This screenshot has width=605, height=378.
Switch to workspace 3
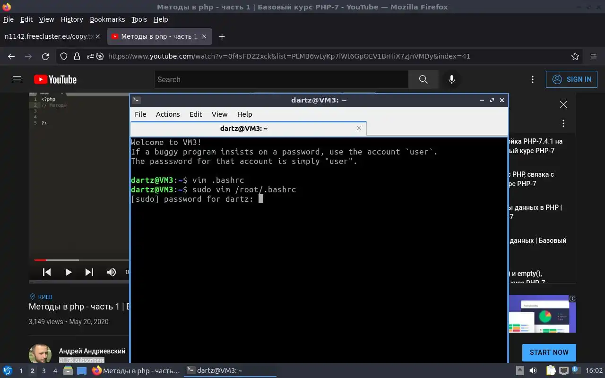(x=43, y=371)
